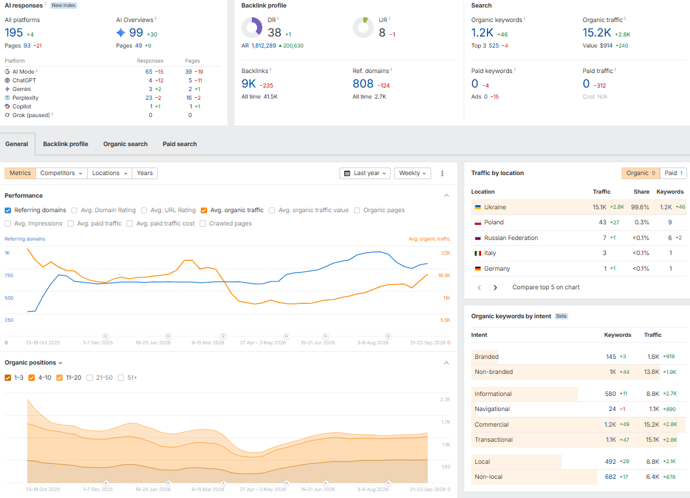The image size is (690, 498).
Task: Click the UR donut chart icon
Action: [x=363, y=28]
